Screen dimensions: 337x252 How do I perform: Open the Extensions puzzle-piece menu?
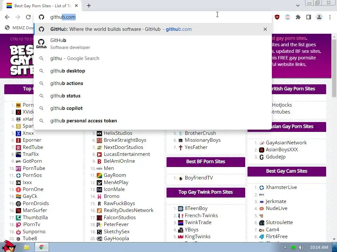click(x=298, y=17)
